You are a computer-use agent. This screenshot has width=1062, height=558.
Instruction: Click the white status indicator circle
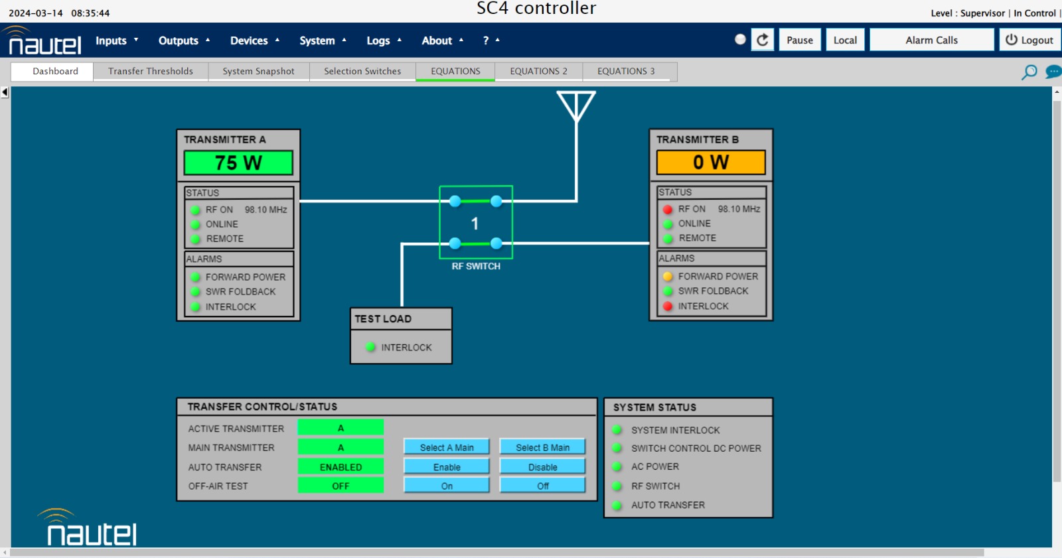pyautogui.click(x=740, y=39)
